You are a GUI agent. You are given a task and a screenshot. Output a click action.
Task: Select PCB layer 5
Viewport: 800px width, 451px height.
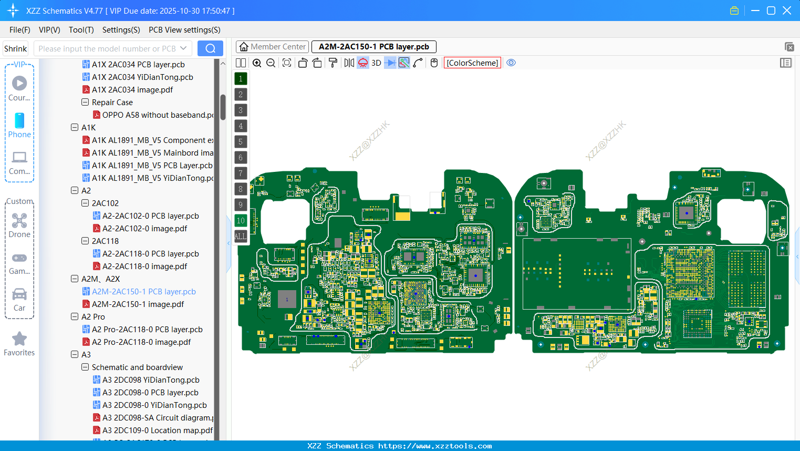tap(241, 141)
